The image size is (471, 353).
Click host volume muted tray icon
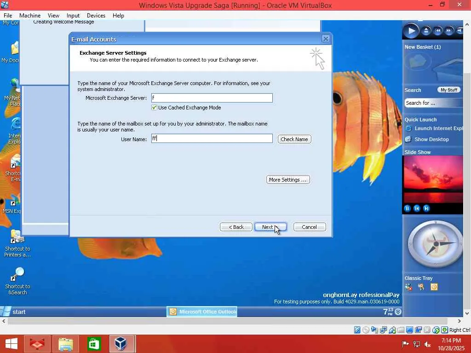pyautogui.click(x=427, y=344)
